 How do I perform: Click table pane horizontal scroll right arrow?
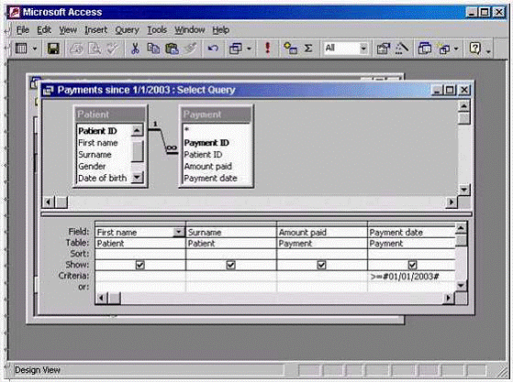point(452,202)
